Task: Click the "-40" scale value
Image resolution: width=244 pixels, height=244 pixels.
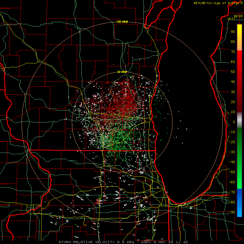Action: point(232,162)
